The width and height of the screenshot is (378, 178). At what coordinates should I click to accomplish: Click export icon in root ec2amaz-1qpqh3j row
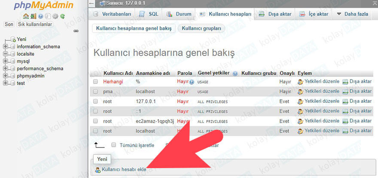[x=345, y=121]
